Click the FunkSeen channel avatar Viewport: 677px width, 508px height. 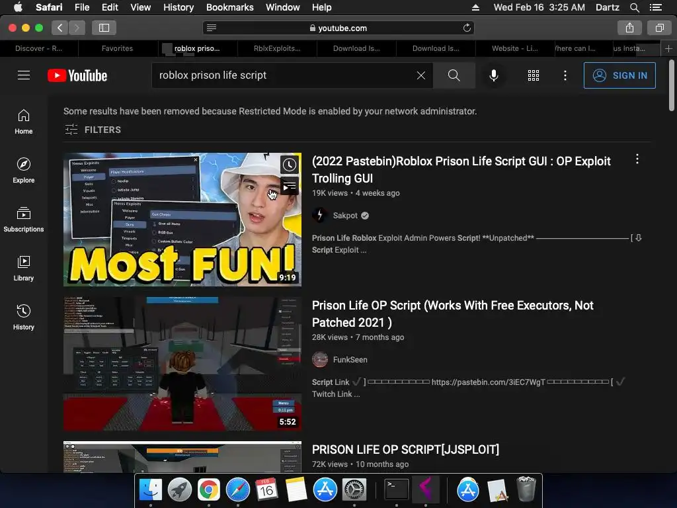pyautogui.click(x=320, y=359)
